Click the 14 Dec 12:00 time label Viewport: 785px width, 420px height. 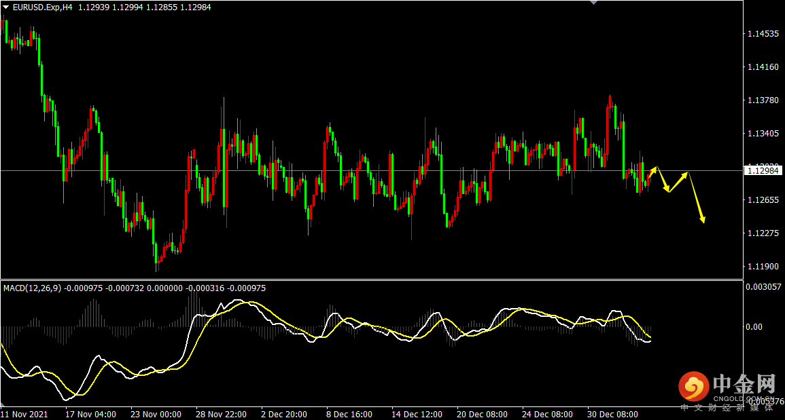417,415
